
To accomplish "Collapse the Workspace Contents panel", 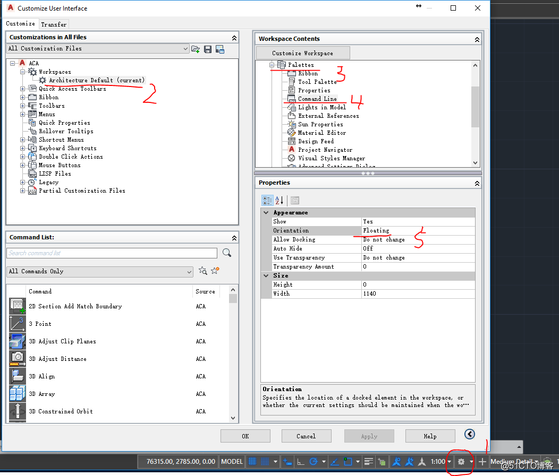I will pos(477,39).
